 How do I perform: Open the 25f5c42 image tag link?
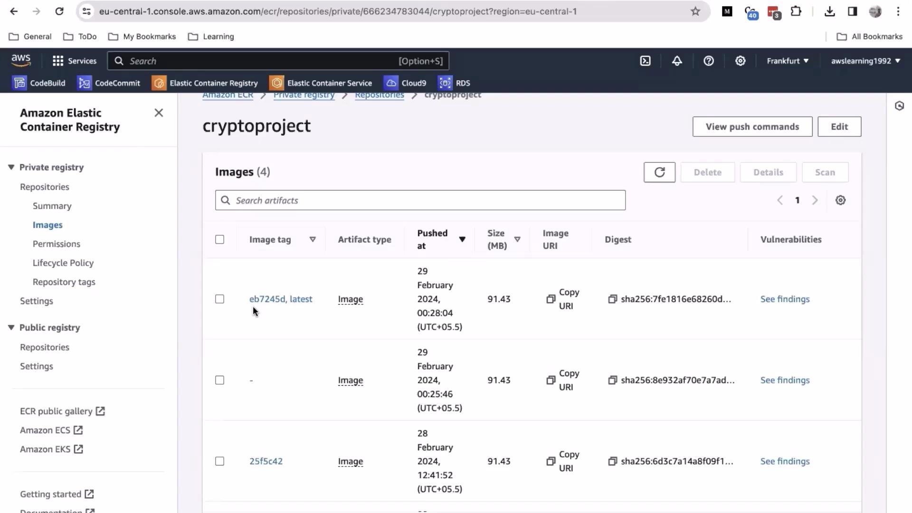tap(266, 461)
